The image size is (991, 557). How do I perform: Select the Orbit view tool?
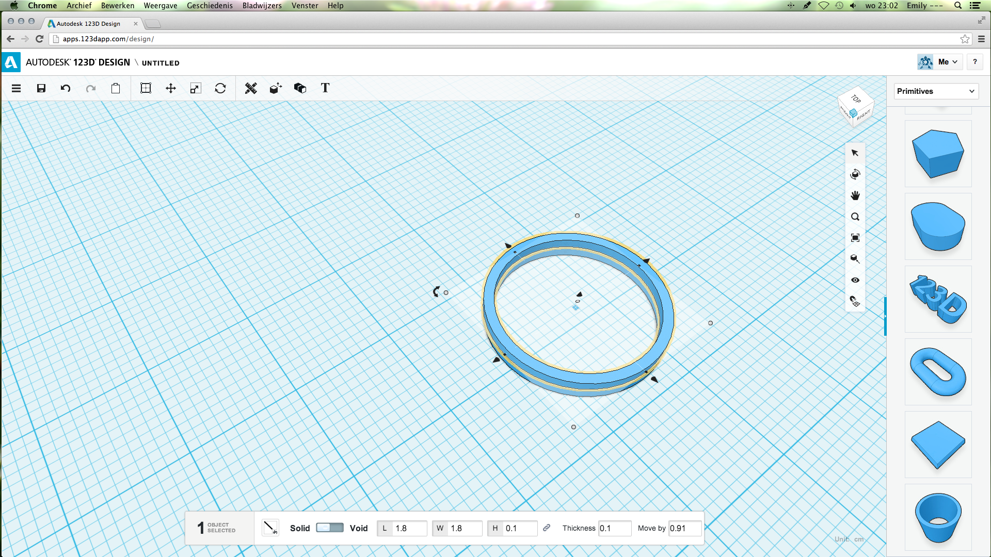855,174
